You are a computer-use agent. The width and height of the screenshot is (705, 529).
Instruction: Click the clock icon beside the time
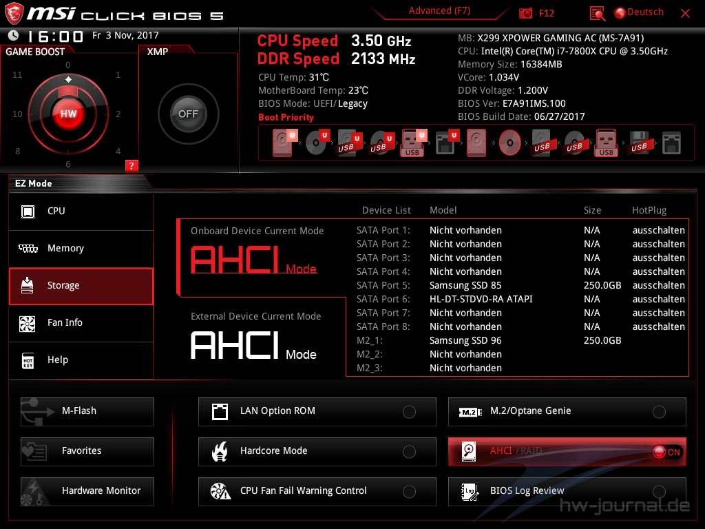(14, 35)
